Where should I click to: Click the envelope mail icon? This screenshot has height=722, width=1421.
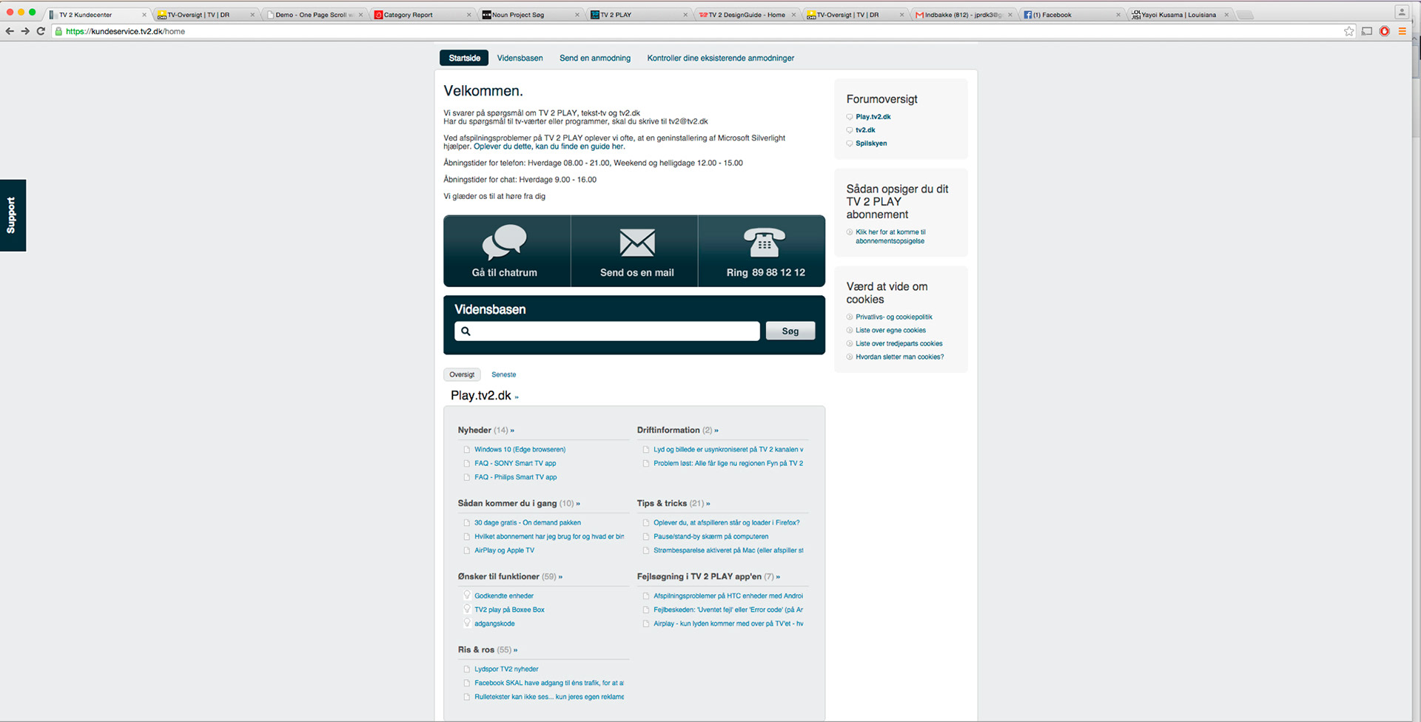637,243
